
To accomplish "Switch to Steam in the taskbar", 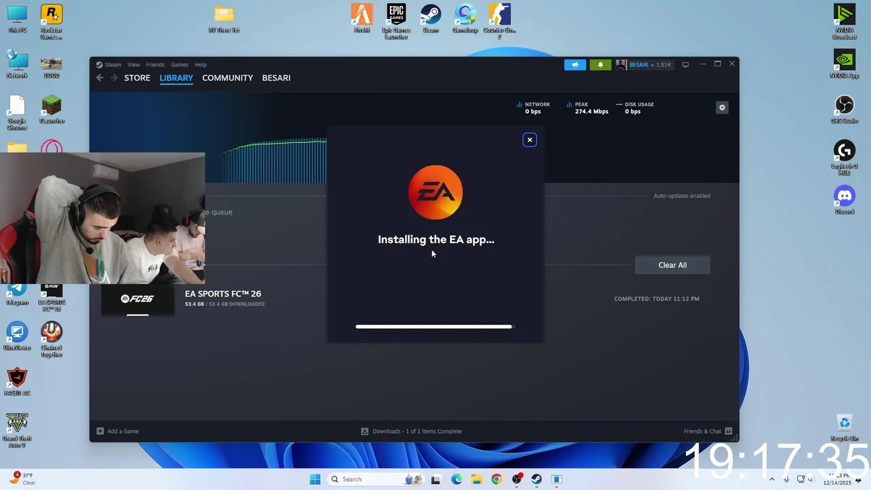I will (x=536, y=479).
